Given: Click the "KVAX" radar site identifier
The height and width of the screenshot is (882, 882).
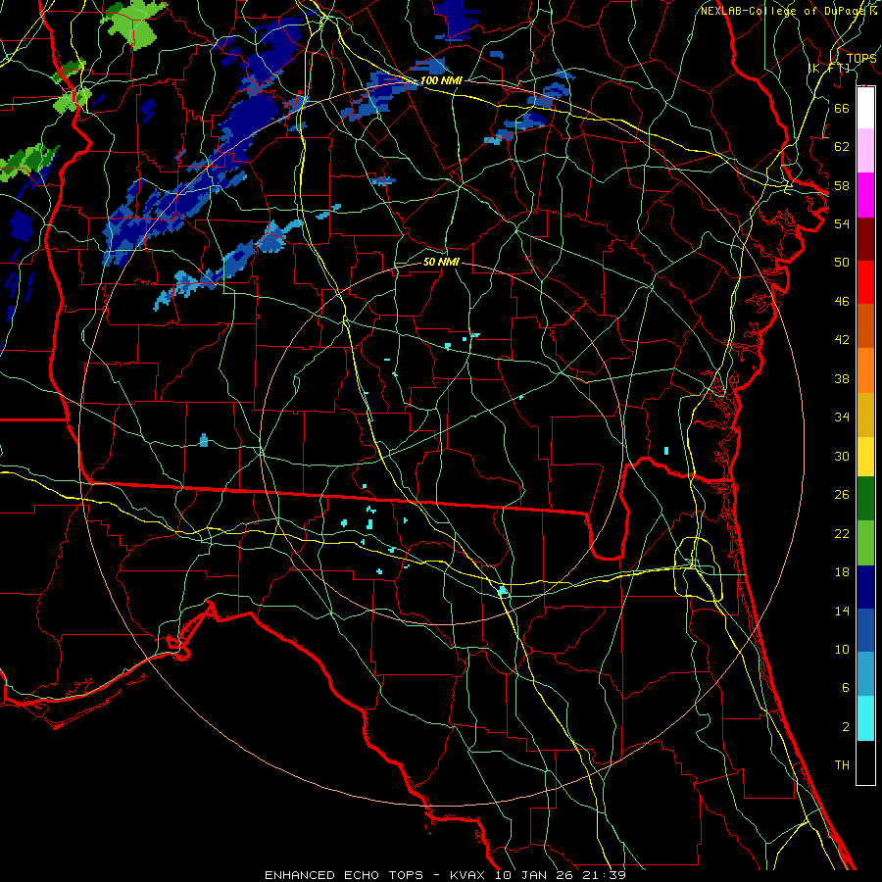Looking at the screenshot, I should tap(469, 875).
